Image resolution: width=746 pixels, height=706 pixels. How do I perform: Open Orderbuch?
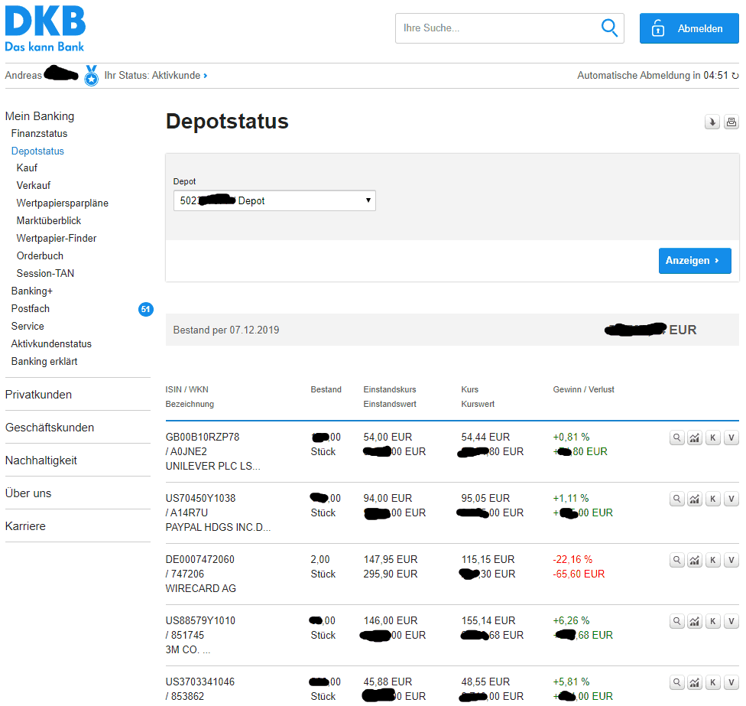(x=40, y=255)
